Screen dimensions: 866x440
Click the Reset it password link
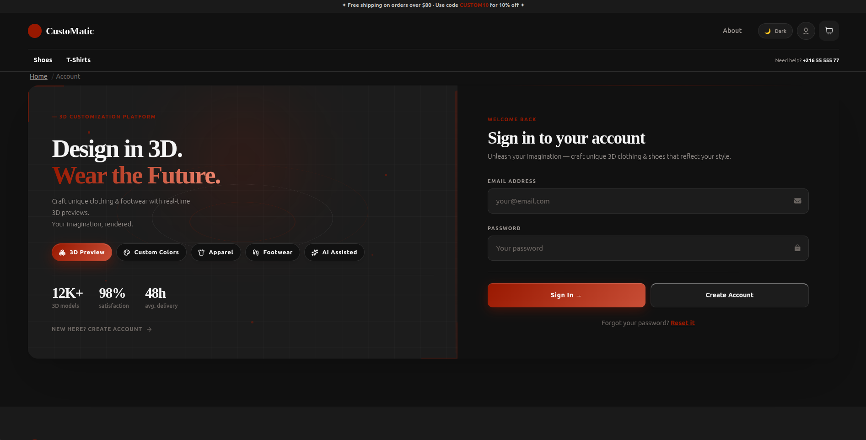click(x=683, y=323)
